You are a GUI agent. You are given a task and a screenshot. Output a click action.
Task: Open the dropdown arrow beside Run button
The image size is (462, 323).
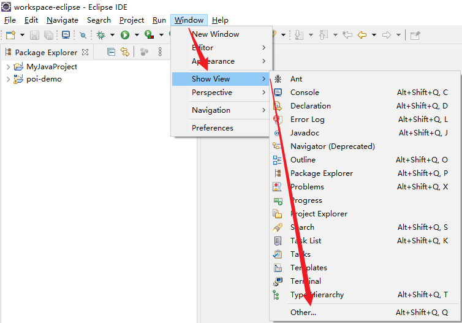pos(136,36)
